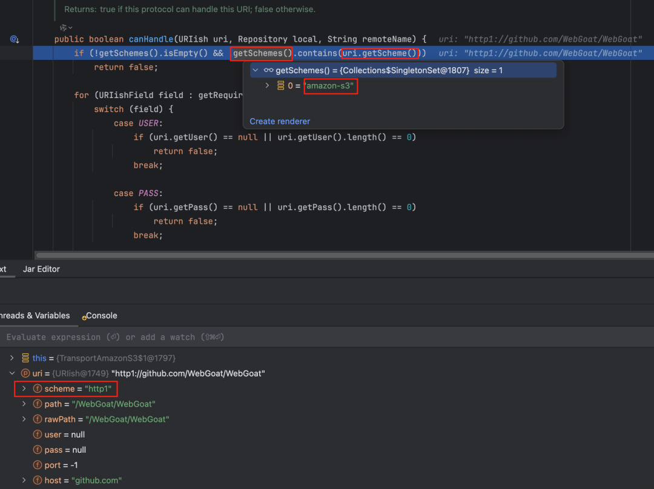Viewport: 654px width, 489px height.
Task: Click the 'size = 1' text in popup
Action: coord(488,70)
